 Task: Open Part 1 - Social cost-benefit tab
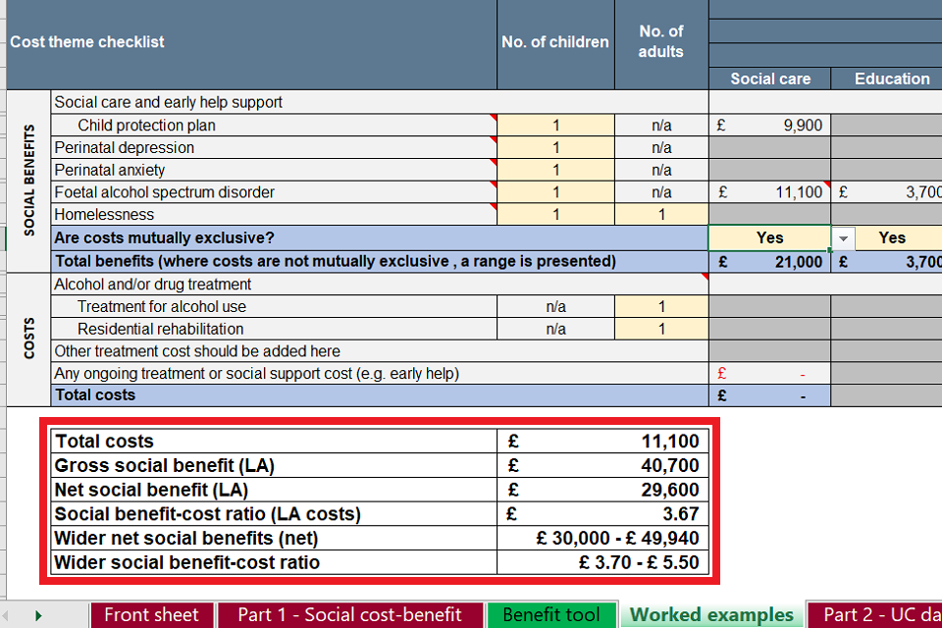(350, 615)
